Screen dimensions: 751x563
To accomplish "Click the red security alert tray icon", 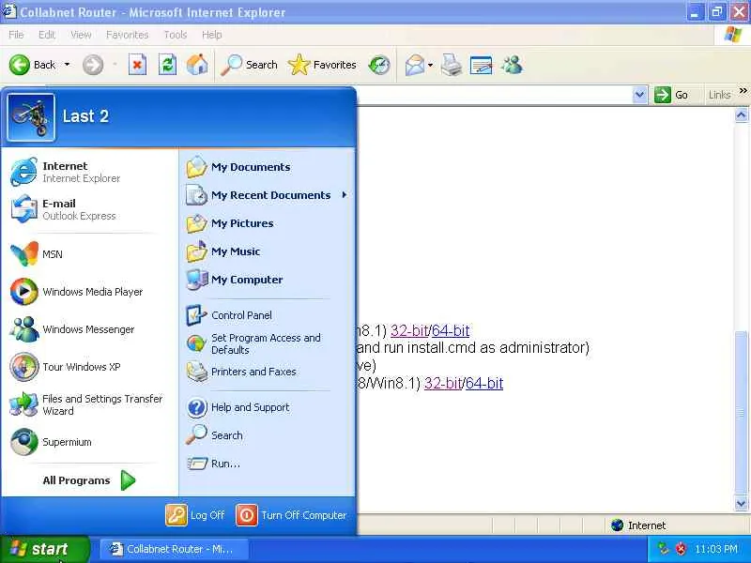I will click(x=680, y=549).
